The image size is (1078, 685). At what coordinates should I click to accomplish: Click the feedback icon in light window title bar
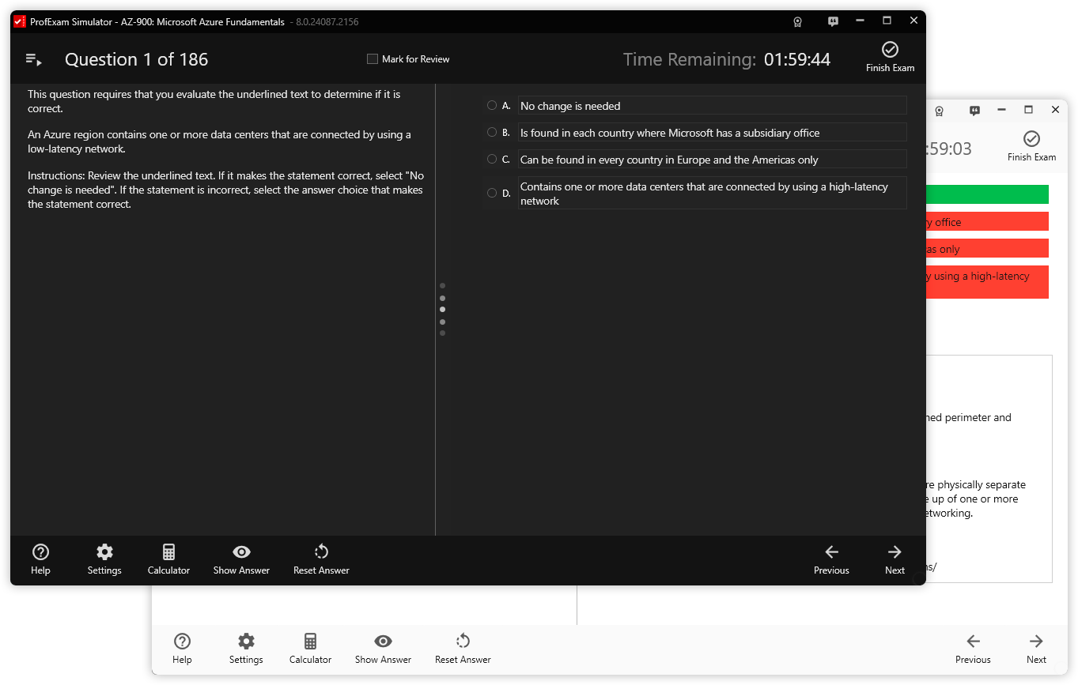pyautogui.click(x=974, y=111)
